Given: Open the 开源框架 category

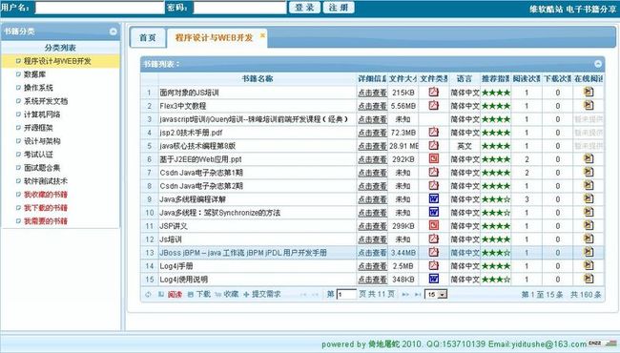Looking at the screenshot, I should (38, 128).
